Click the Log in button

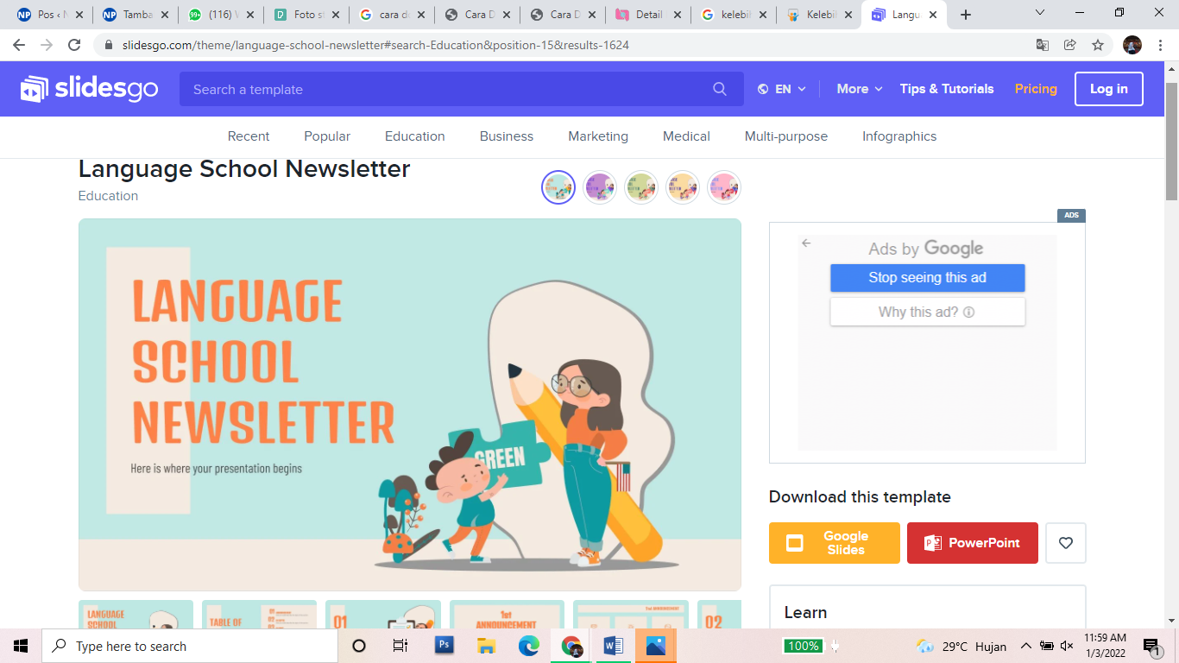tap(1109, 88)
